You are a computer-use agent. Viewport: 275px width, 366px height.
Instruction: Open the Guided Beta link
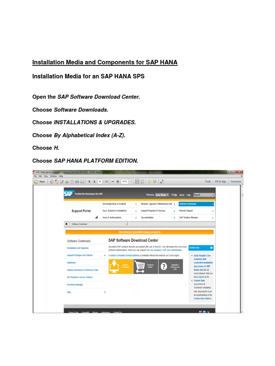pos(199,281)
